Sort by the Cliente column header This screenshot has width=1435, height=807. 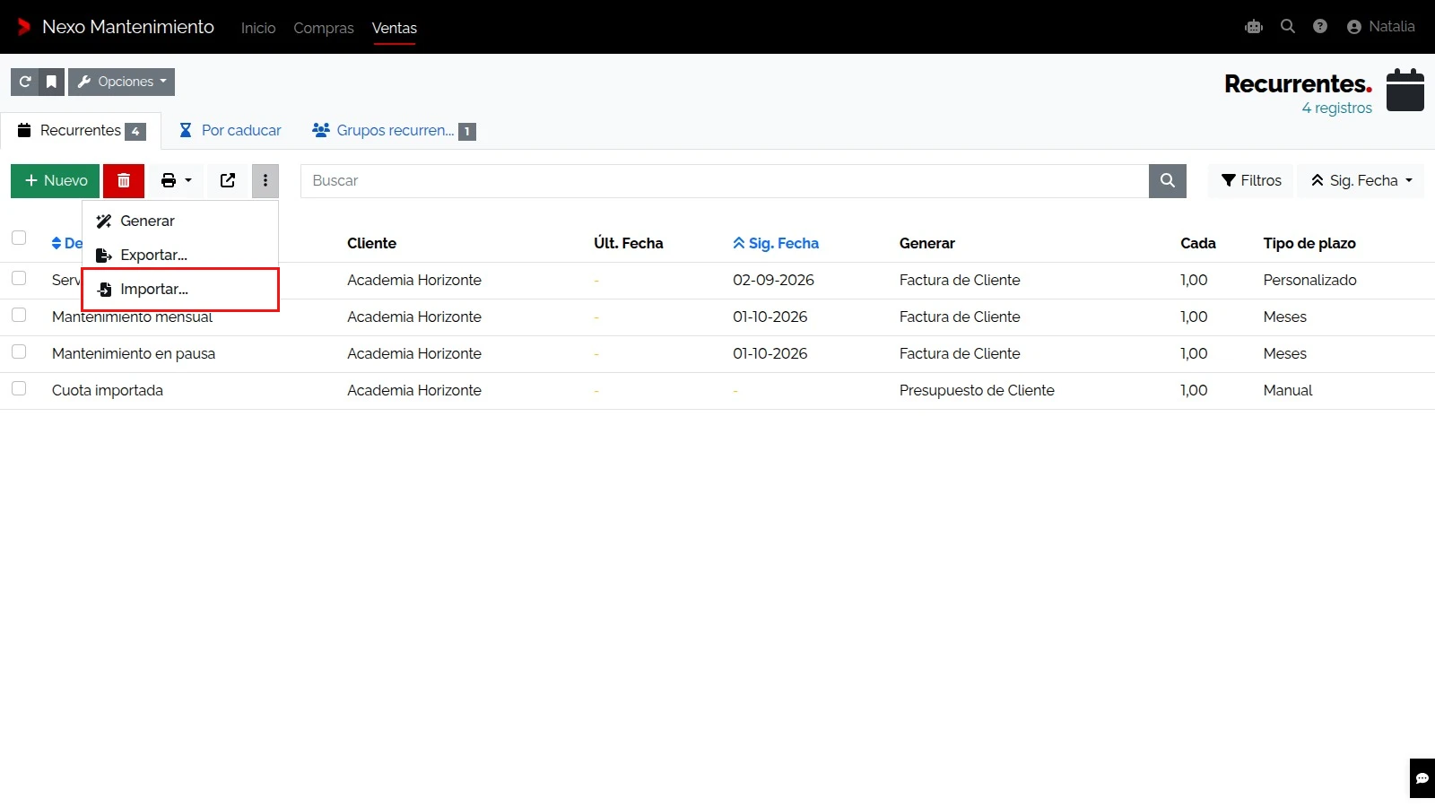point(371,243)
